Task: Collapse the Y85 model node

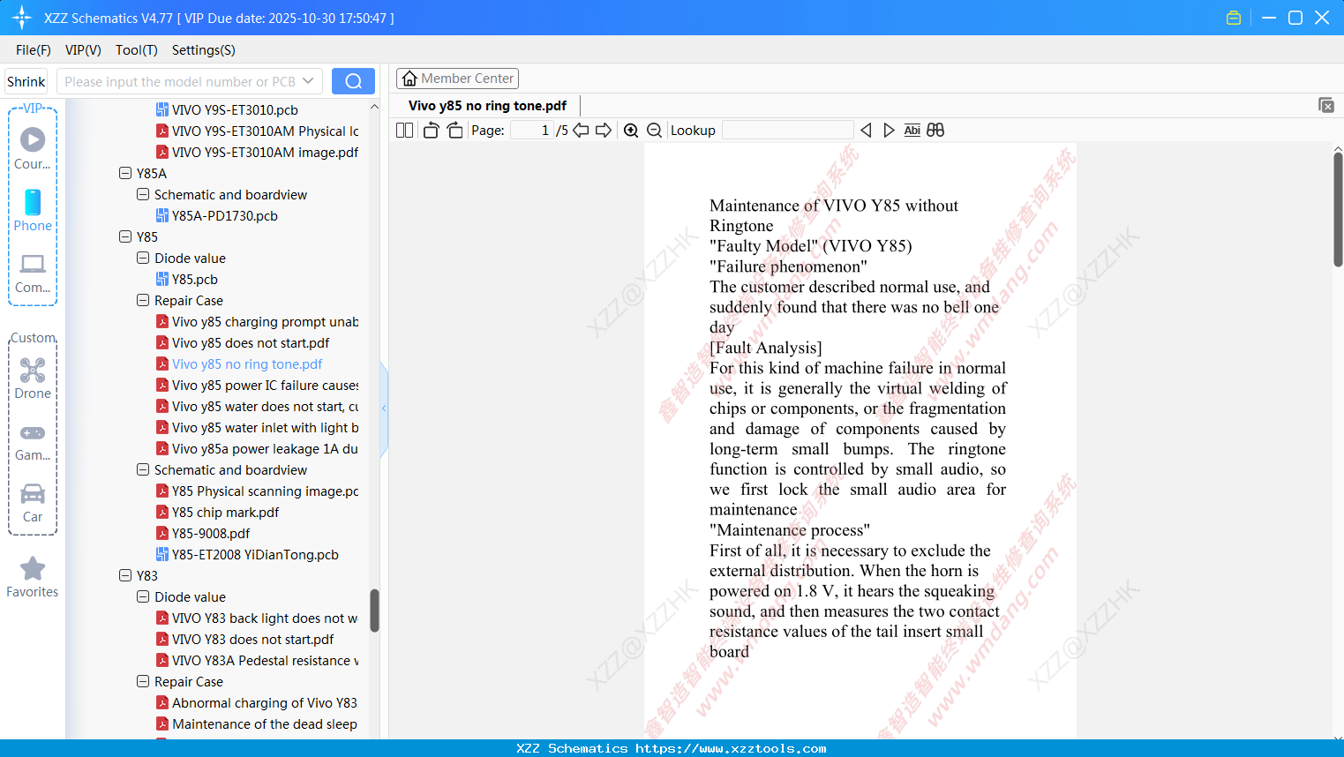Action: 125,237
